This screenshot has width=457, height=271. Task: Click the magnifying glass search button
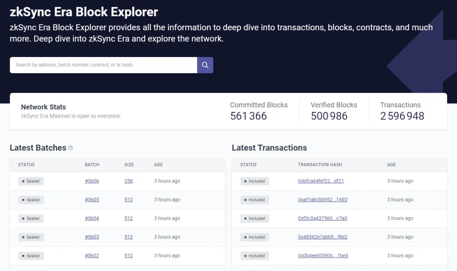(205, 65)
